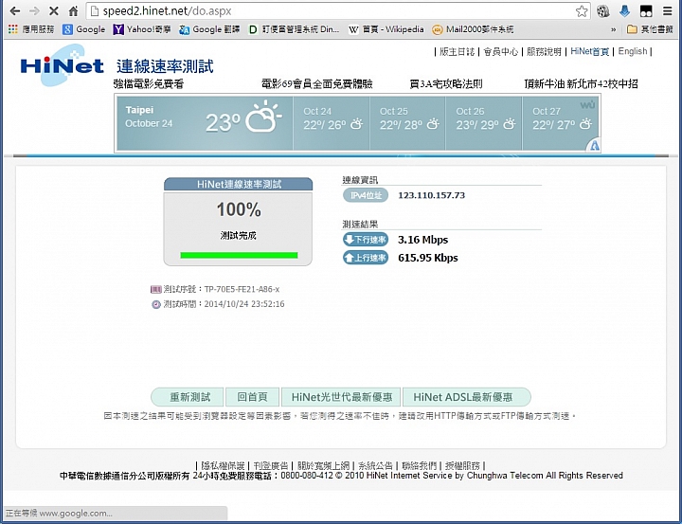The width and height of the screenshot is (682, 524).
Task: Click the browser forward arrow
Action: tap(34, 10)
